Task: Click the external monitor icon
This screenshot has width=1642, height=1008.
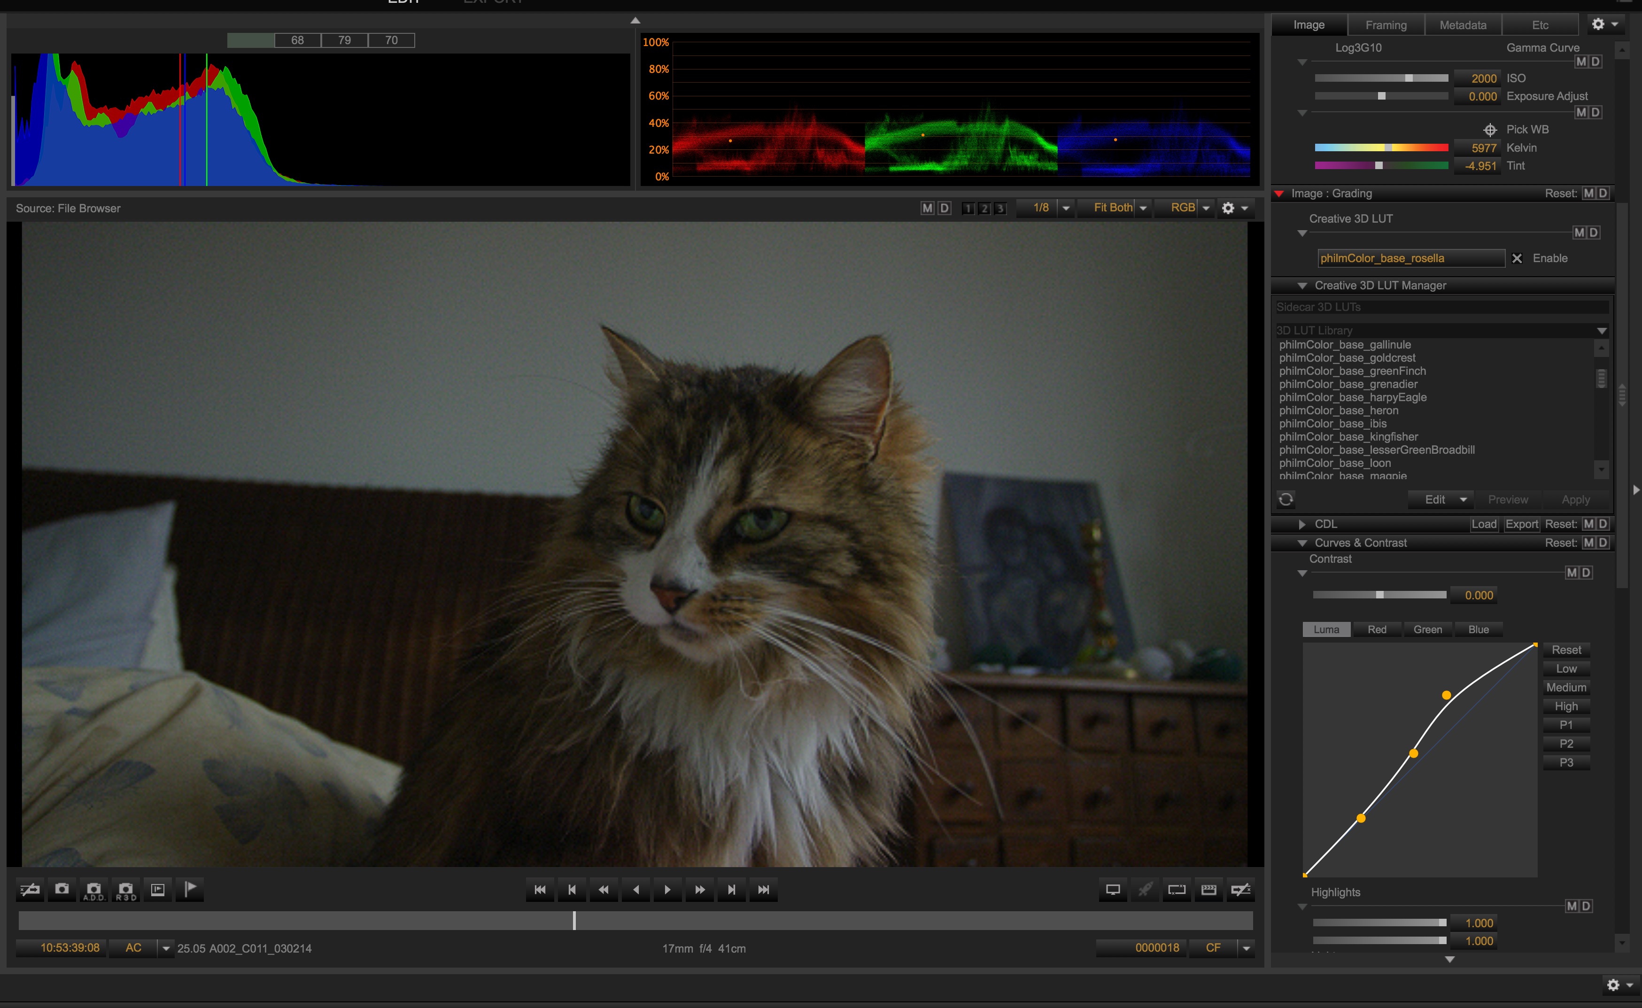Action: coord(1113,889)
